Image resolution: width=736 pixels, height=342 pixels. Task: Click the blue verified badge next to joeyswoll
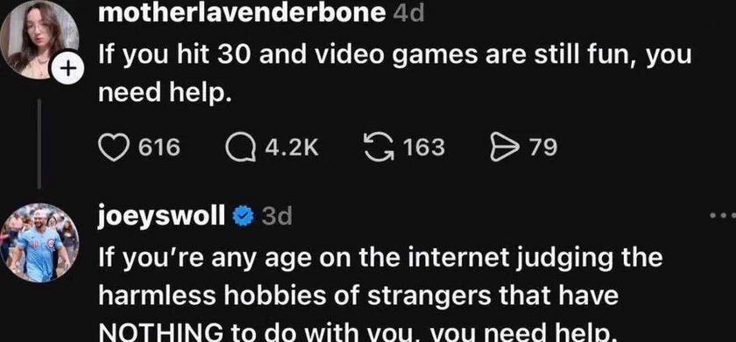244,216
